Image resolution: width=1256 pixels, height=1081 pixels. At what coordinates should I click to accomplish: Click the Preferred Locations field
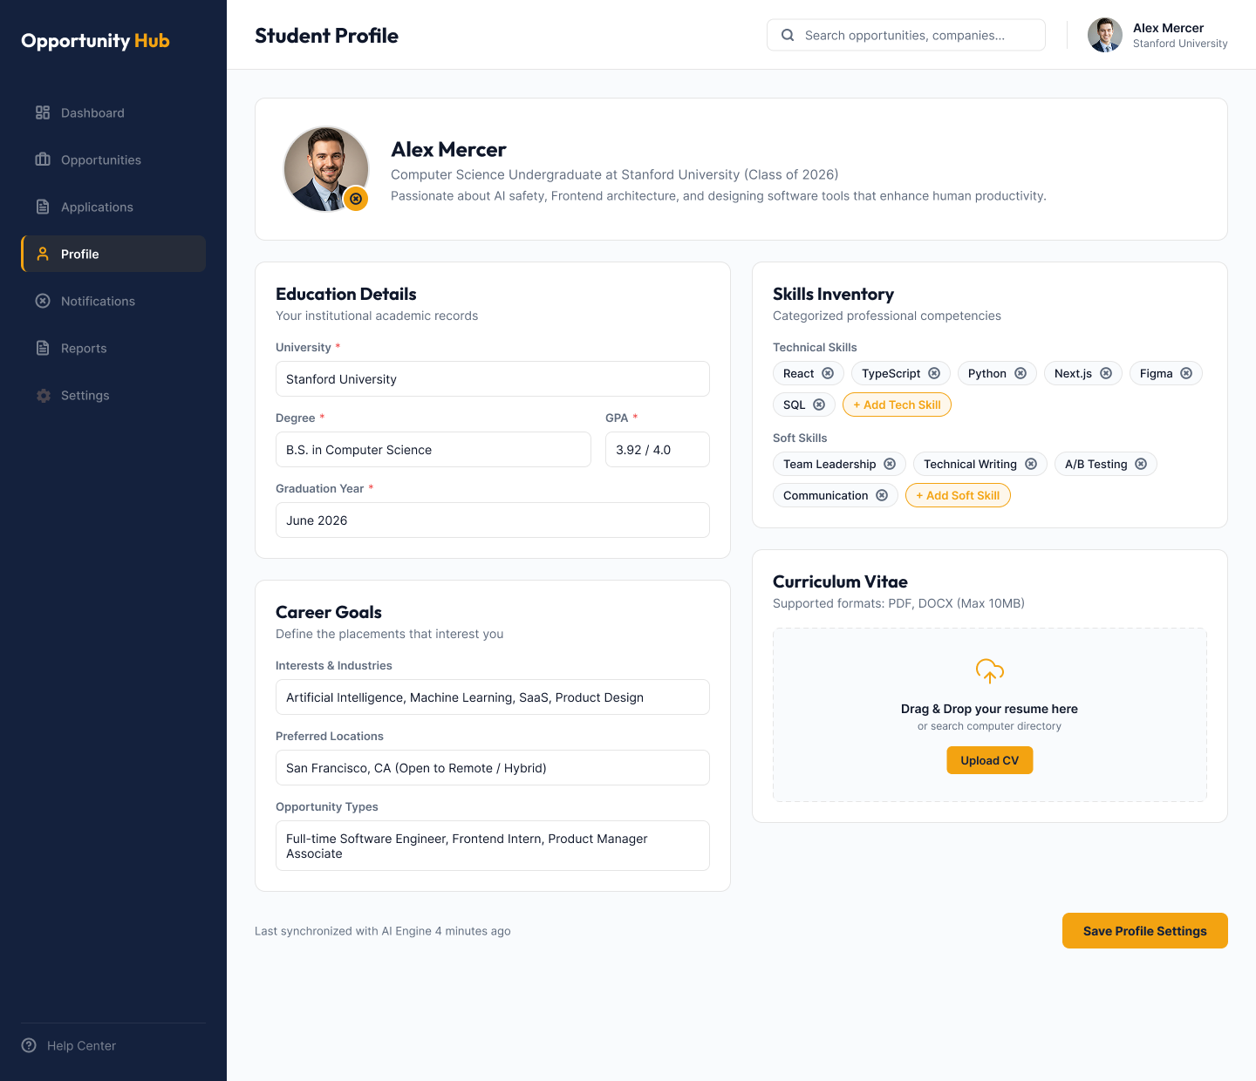pyautogui.click(x=493, y=768)
